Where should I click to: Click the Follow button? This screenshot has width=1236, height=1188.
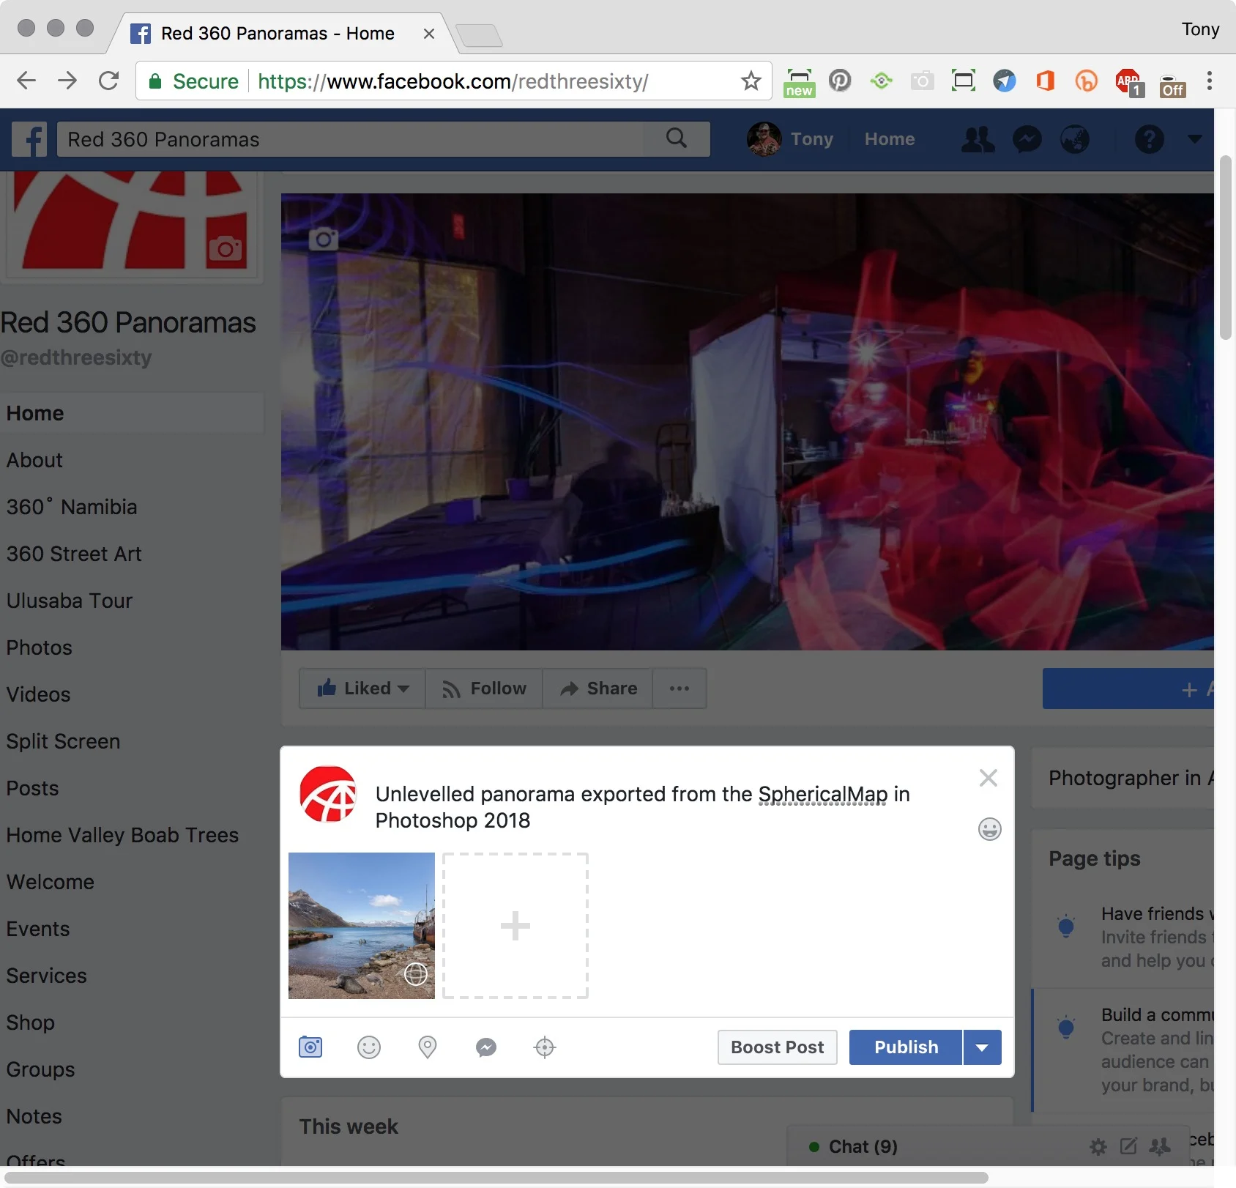pyautogui.click(x=484, y=688)
